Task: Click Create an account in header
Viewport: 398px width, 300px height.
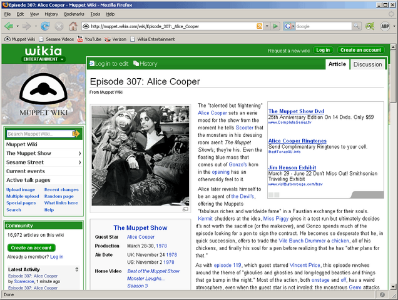Action: [x=360, y=50]
